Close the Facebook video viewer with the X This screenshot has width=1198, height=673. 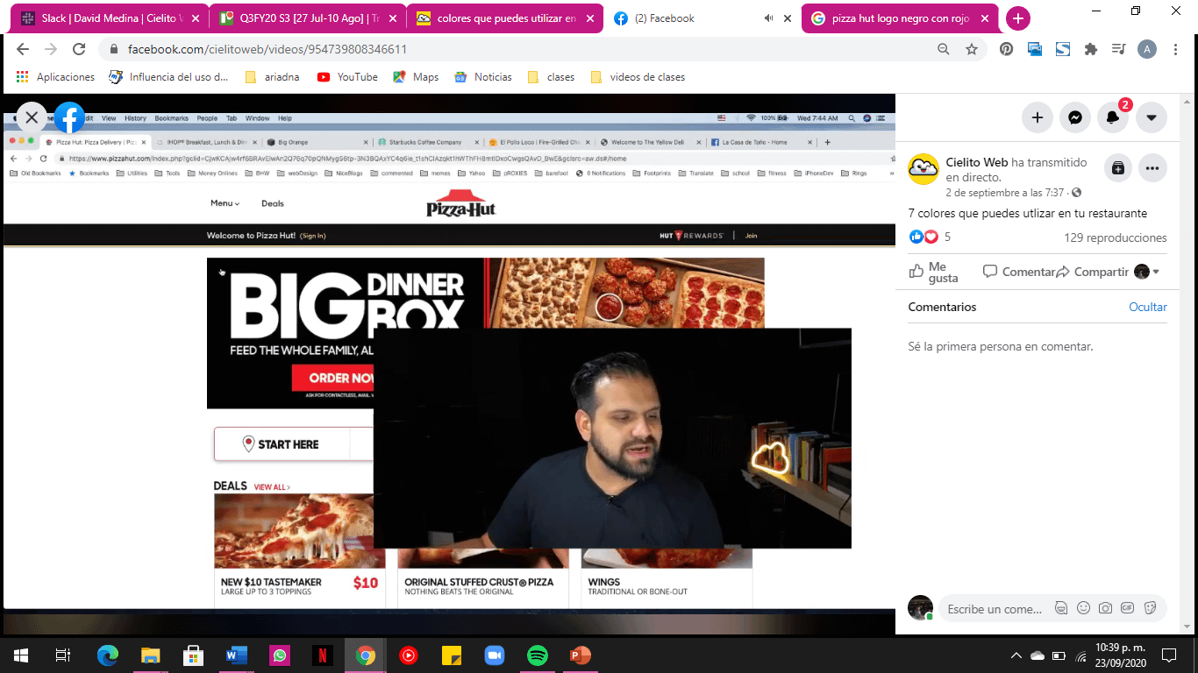32,117
